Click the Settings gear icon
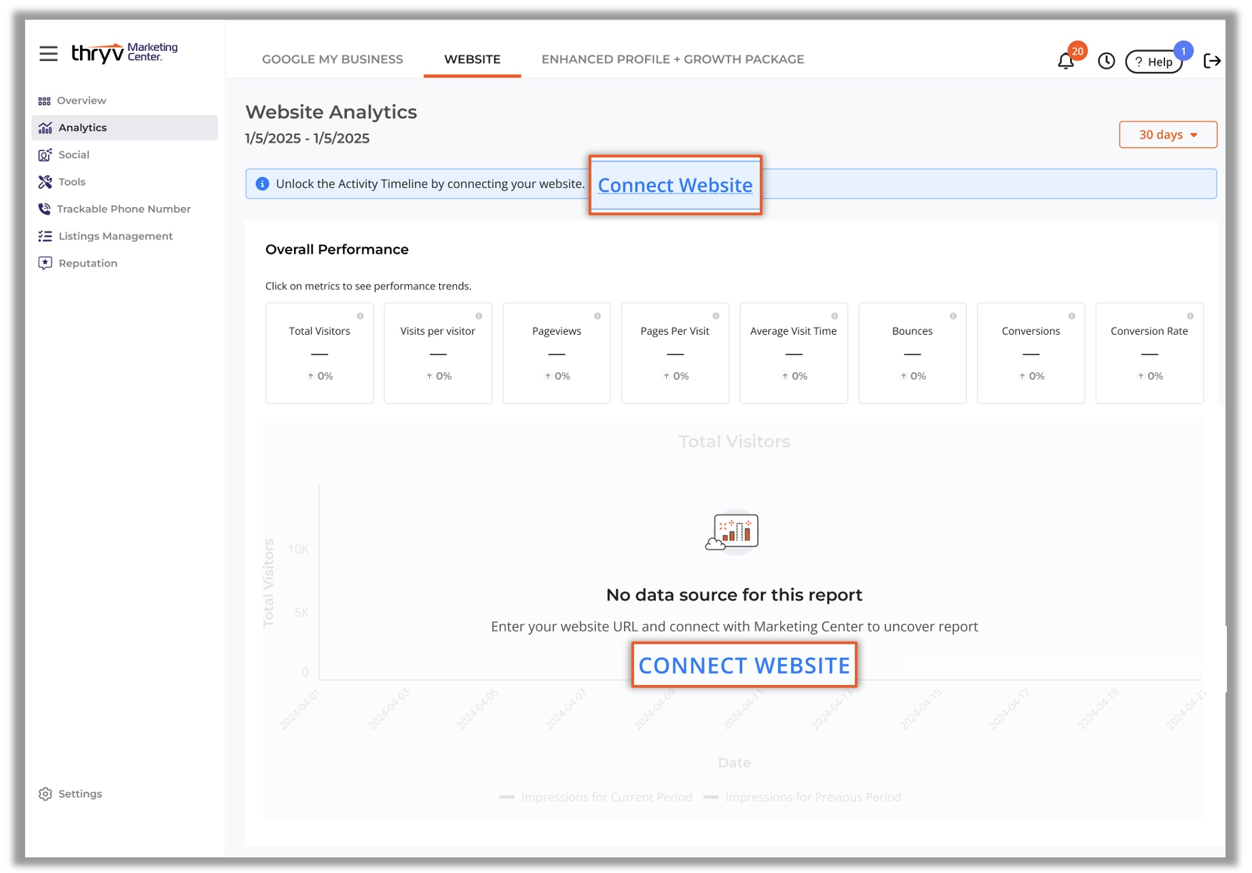Image resolution: width=1252 pixels, height=873 pixels. point(45,794)
